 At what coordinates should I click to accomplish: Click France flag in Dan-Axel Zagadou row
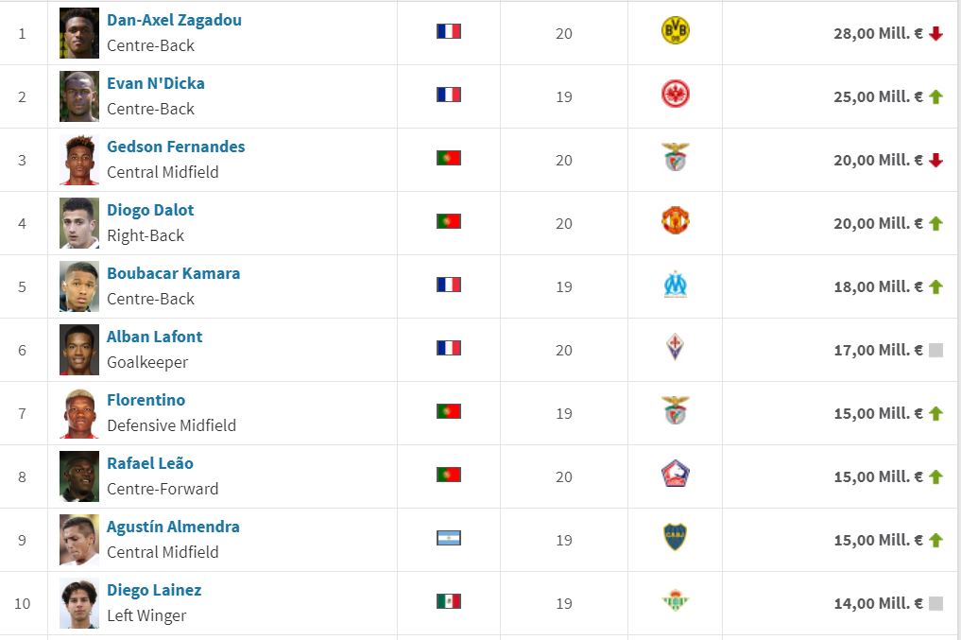(449, 31)
